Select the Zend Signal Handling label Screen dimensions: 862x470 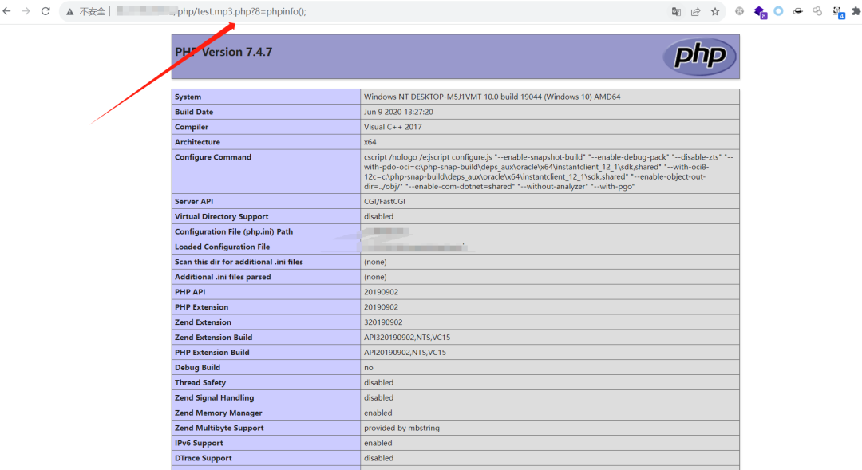tap(215, 398)
